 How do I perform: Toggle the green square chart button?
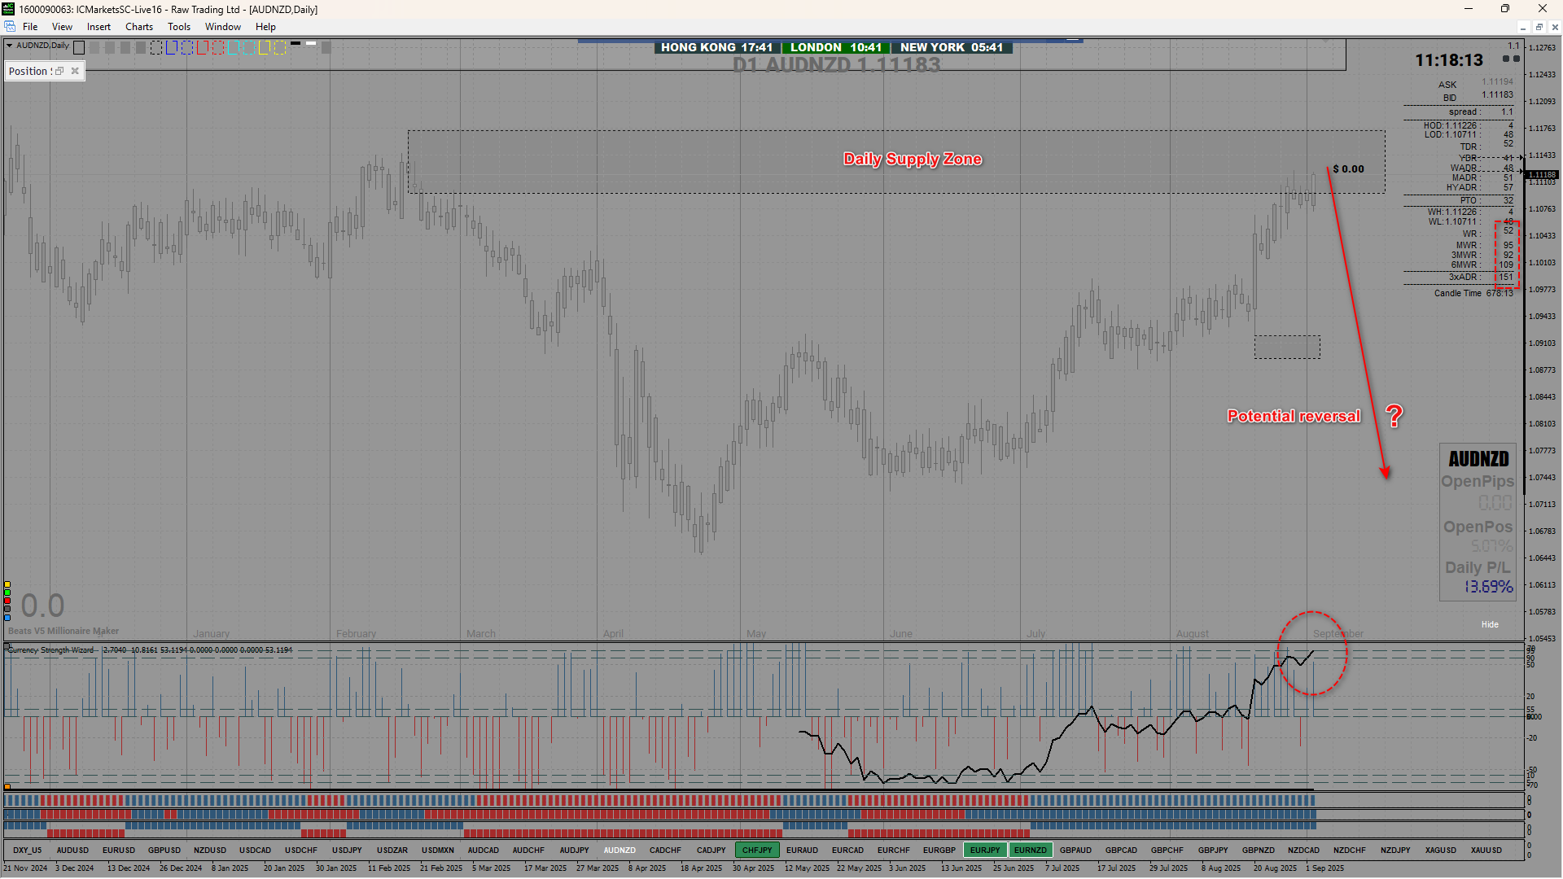(x=7, y=593)
